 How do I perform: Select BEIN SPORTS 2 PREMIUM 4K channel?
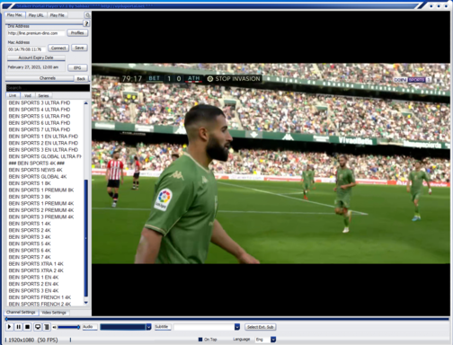click(x=41, y=210)
